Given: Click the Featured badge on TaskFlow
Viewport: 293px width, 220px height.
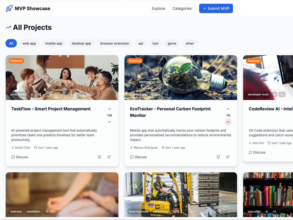Looking at the screenshot, I should 16,61.
